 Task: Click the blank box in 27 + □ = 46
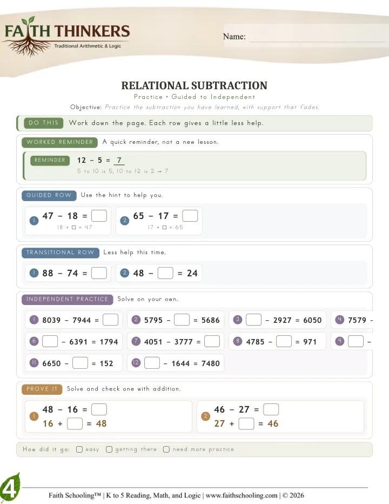246,423
